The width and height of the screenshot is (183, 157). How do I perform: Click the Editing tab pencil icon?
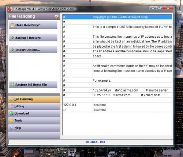(x=11, y=106)
